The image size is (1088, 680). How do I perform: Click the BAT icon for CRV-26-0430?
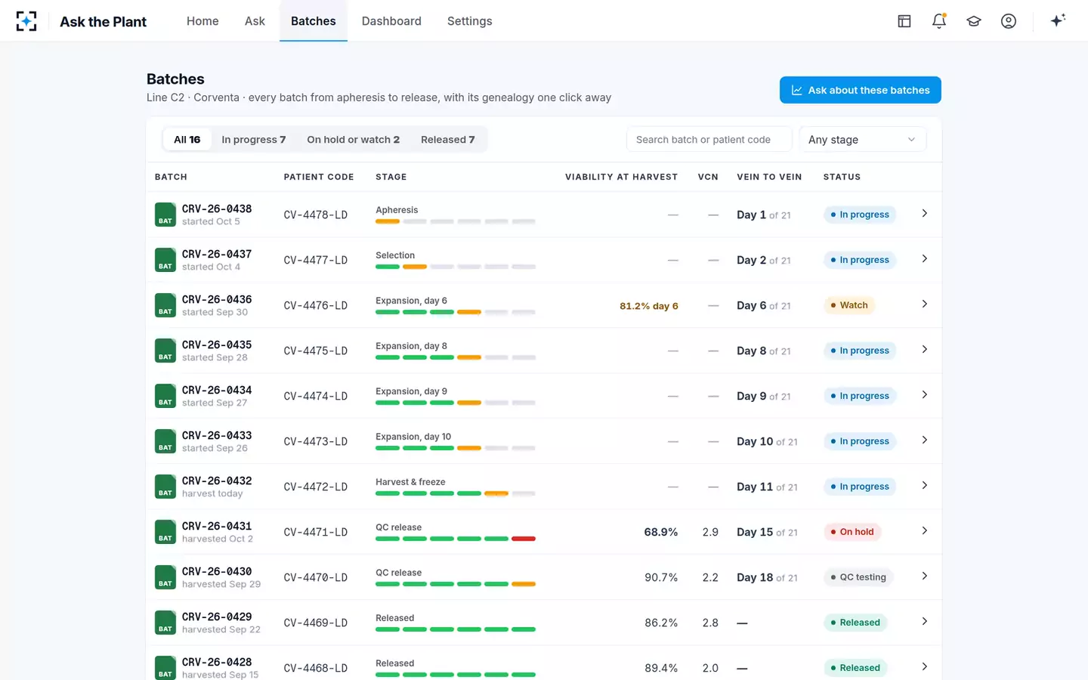[165, 577]
